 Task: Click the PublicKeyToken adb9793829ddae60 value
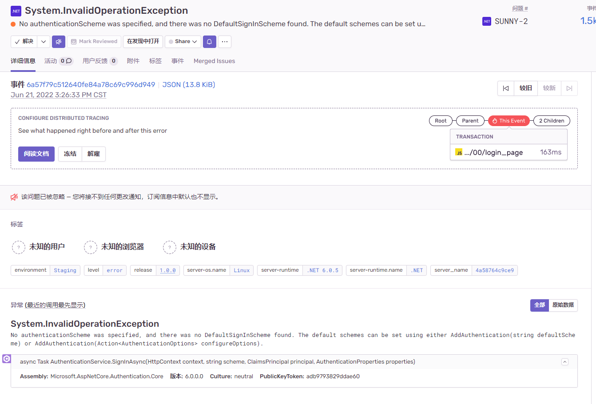(333, 376)
